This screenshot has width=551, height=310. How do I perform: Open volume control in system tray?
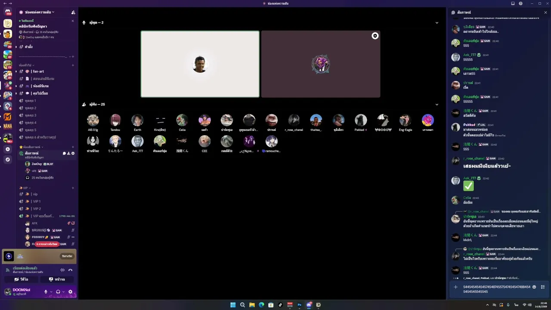(530, 305)
